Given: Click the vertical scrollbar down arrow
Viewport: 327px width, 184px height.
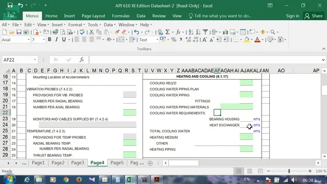Looking at the screenshot, I should (x=324, y=156).
